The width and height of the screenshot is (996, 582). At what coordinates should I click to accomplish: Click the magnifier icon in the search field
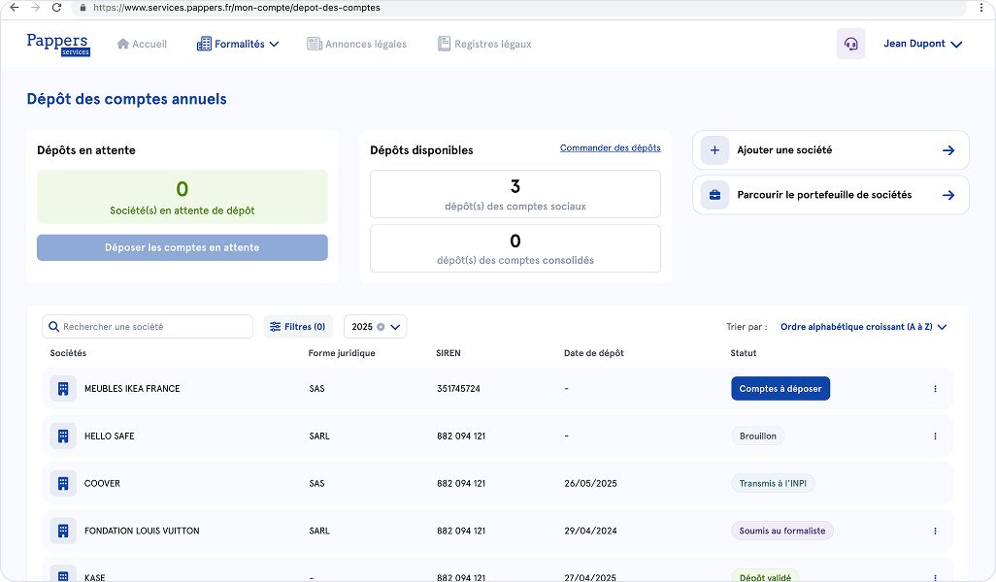[53, 326]
